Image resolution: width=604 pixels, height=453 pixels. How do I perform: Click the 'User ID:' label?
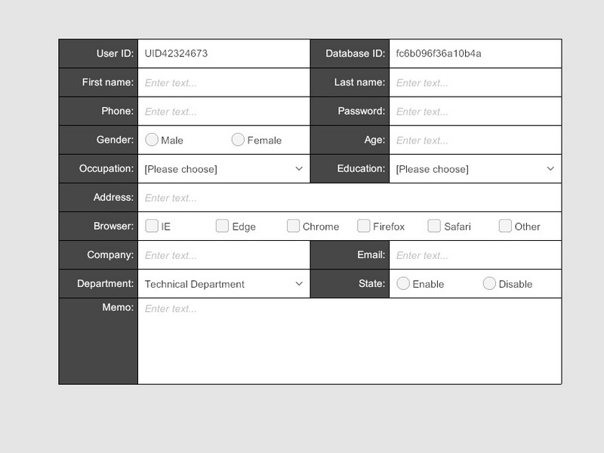(115, 54)
